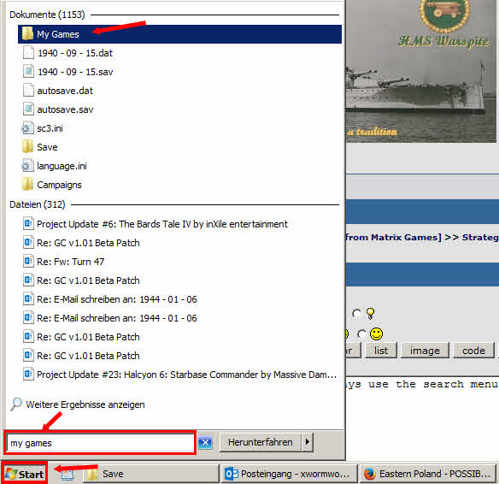Click the Dateien (312) group header
The height and width of the screenshot is (484, 499).
(x=38, y=204)
